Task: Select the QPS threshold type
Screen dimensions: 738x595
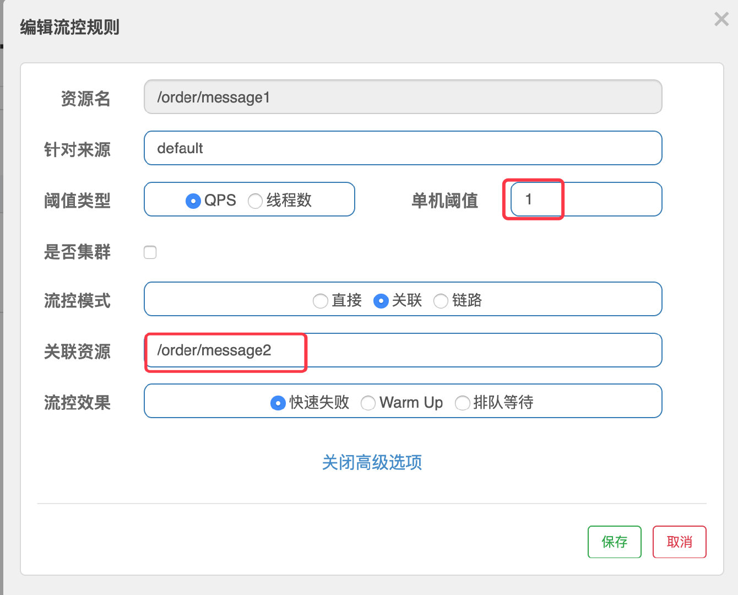Action: pos(193,201)
